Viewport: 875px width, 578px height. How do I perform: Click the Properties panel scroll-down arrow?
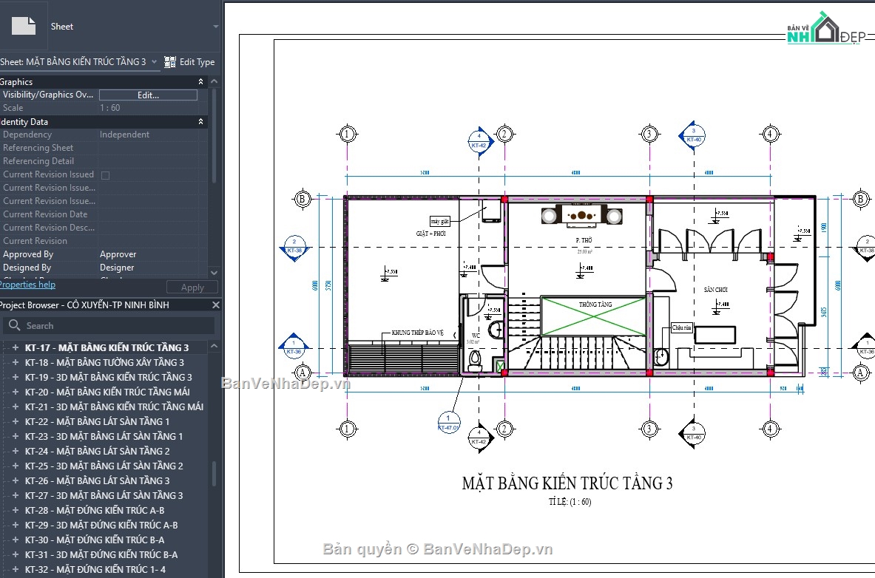pyautogui.click(x=214, y=272)
